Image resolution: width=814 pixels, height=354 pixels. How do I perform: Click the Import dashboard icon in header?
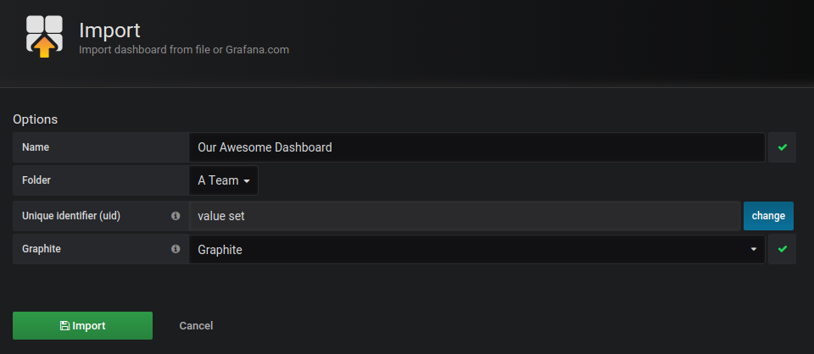[x=44, y=36]
